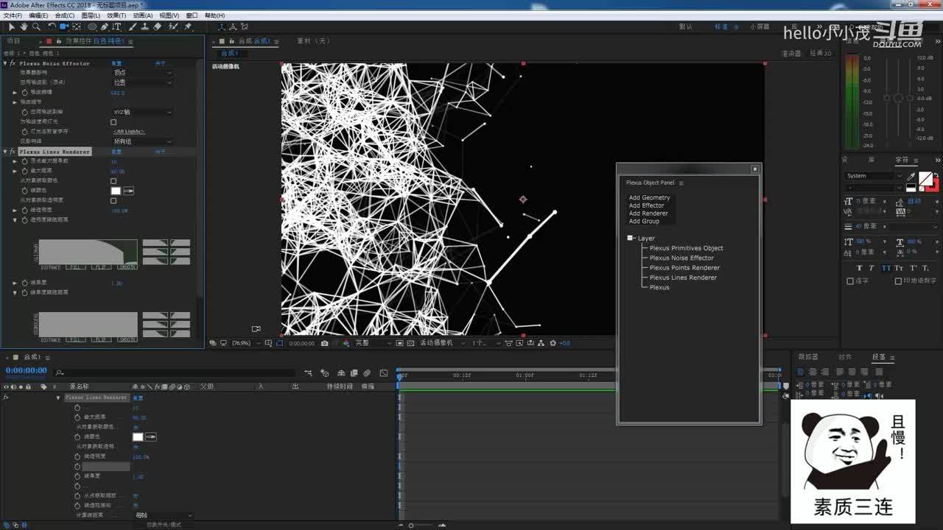The height and width of the screenshot is (530, 943).
Task: Select the Pen tool
Action: tap(104, 26)
